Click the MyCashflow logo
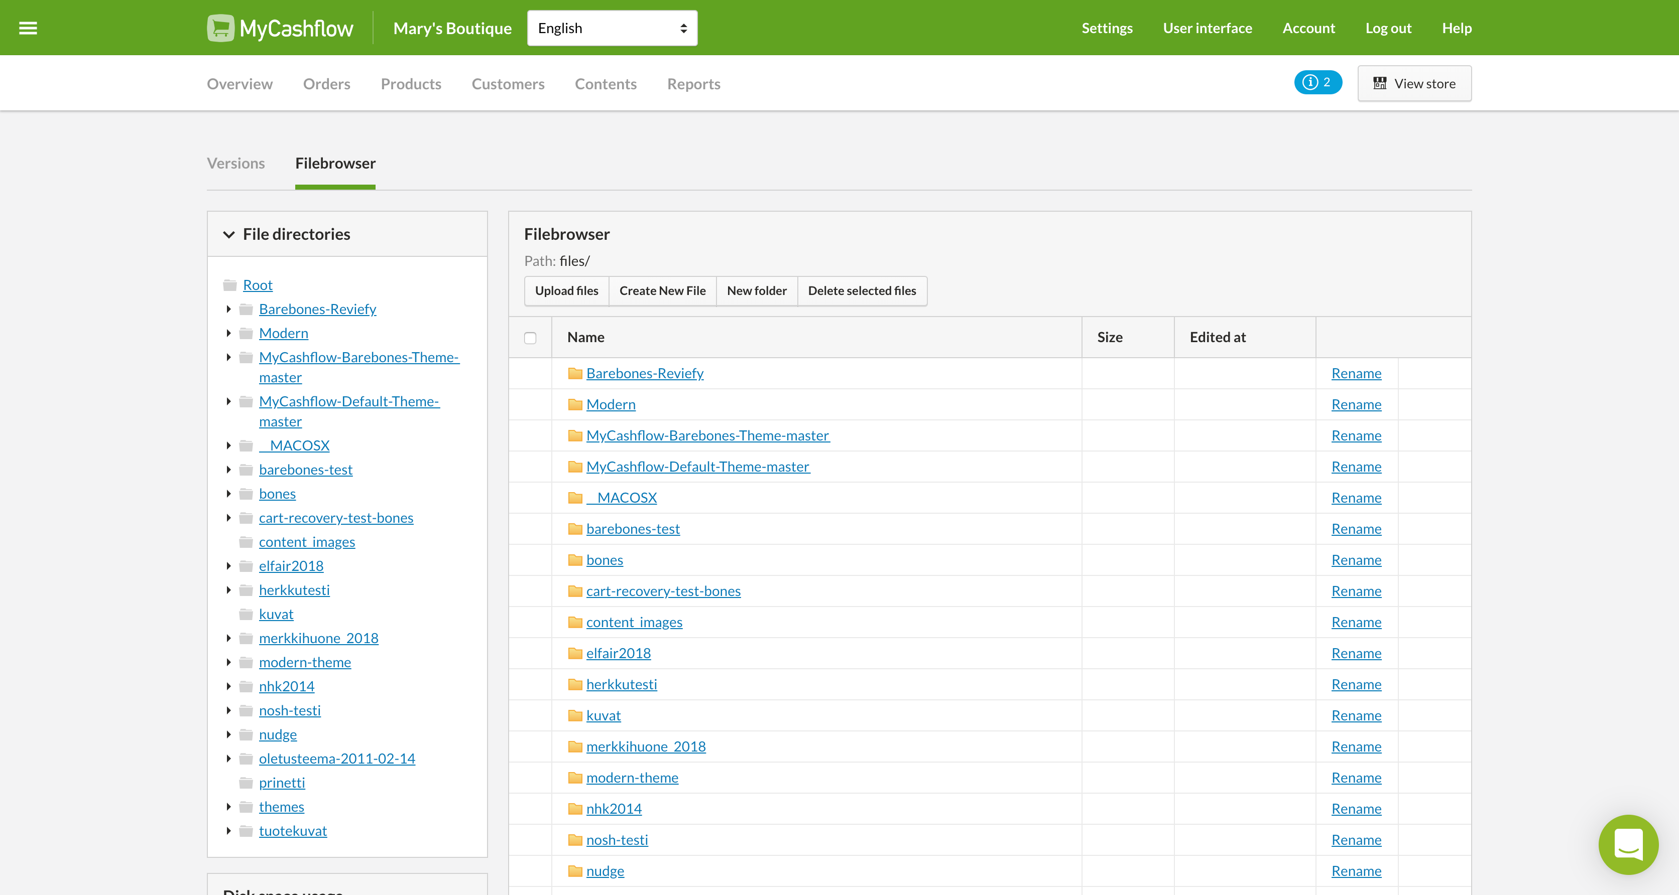This screenshot has height=895, width=1679. [x=280, y=28]
